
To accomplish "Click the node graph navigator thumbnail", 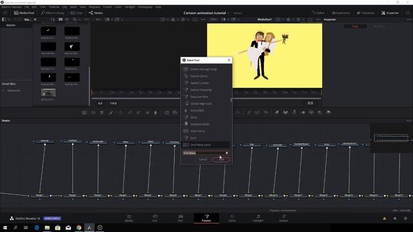I will 392,138.
